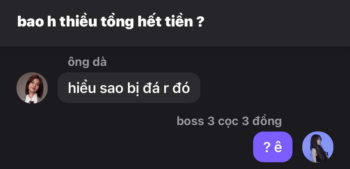Click the sender name 'ông dà'
Viewport: 350px width, 169px height.
click(x=87, y=62)
